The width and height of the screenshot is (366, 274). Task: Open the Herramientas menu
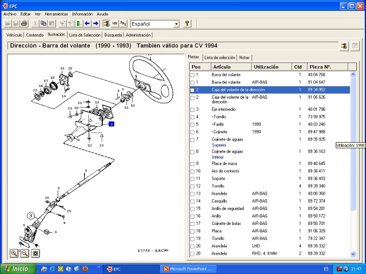point(56,14)
